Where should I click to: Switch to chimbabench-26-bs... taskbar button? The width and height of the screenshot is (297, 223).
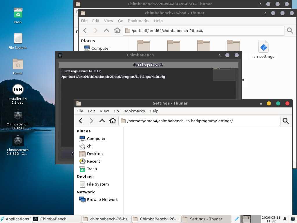107,219
